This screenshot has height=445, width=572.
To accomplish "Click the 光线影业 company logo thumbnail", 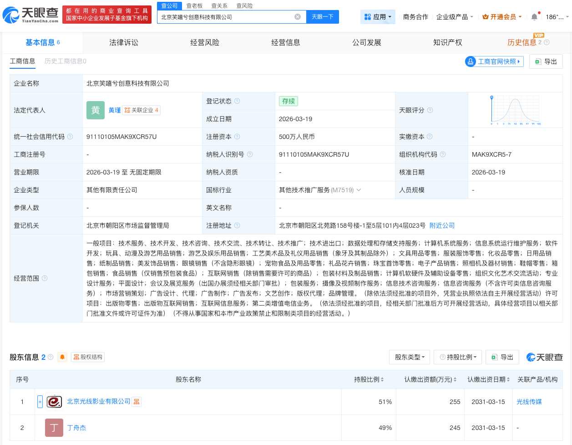I will [54, 402].
